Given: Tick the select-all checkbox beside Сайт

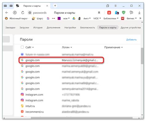Looking at the screenshot, I should click(22, 47).
